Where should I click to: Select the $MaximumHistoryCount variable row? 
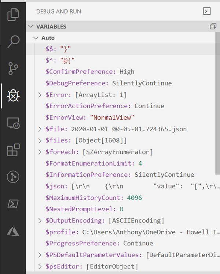click(93, 198)
